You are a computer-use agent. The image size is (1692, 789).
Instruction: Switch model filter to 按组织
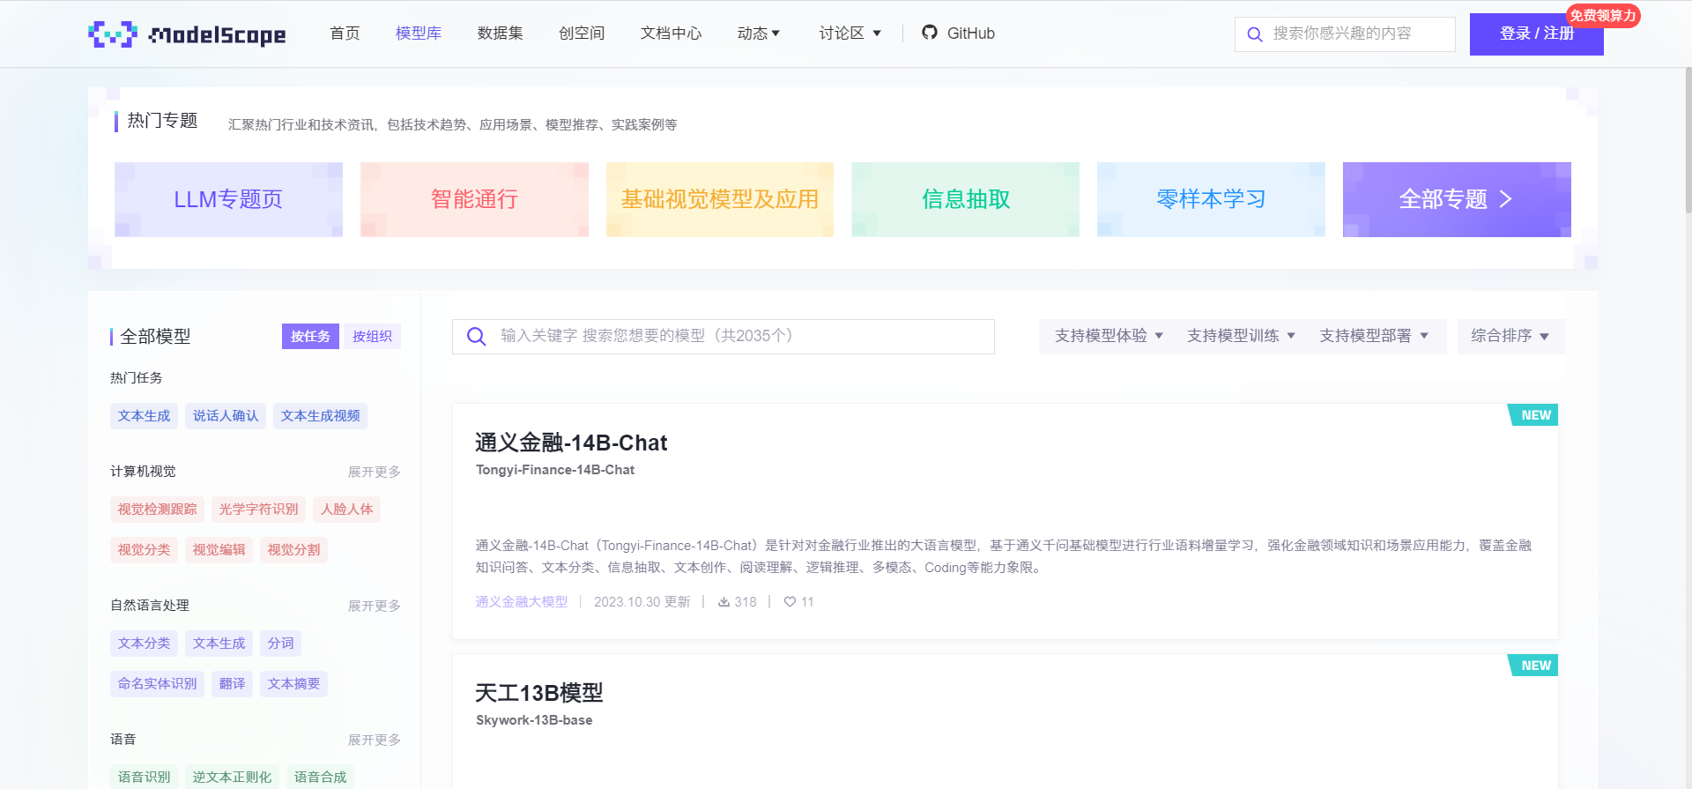coord(372,336)
